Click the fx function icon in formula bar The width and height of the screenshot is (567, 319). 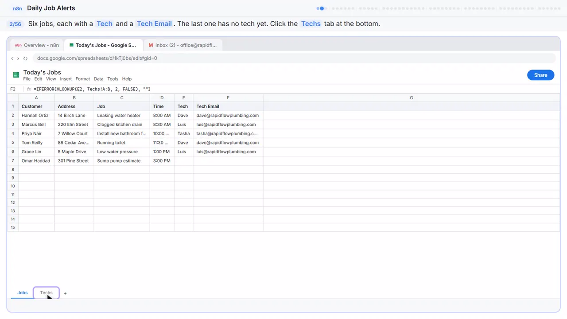29,89
